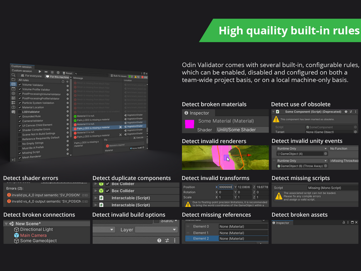This screenshot has width=361, height=271.
Task: Enable Scene Not In Build Settings checkbox
Action: coord(20,135)
